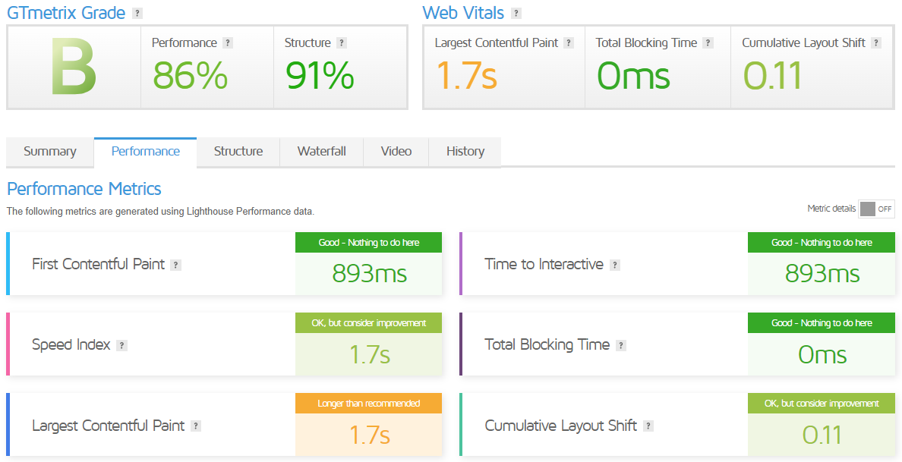Click help icon next to Web Vitals Total Blocking Time
This screenshot has width=902, height=462.
708,43
